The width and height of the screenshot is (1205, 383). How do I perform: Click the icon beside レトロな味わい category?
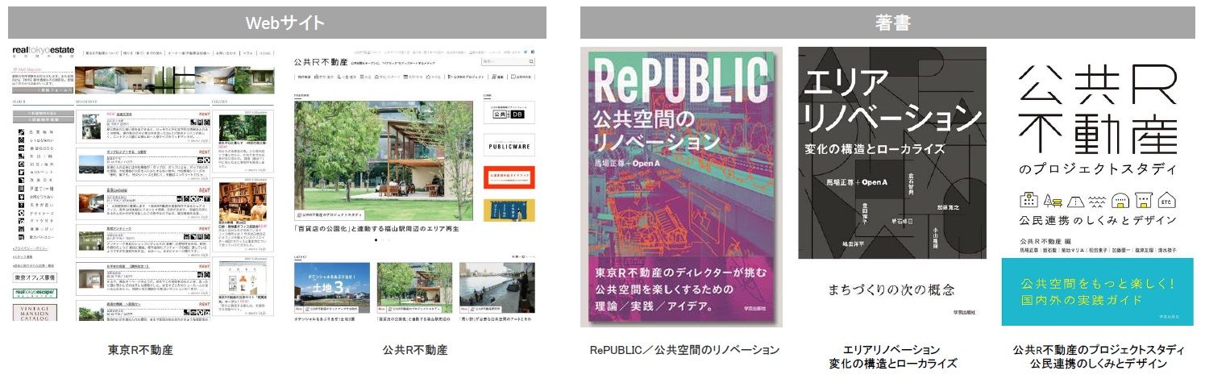[x=21, y=139]
